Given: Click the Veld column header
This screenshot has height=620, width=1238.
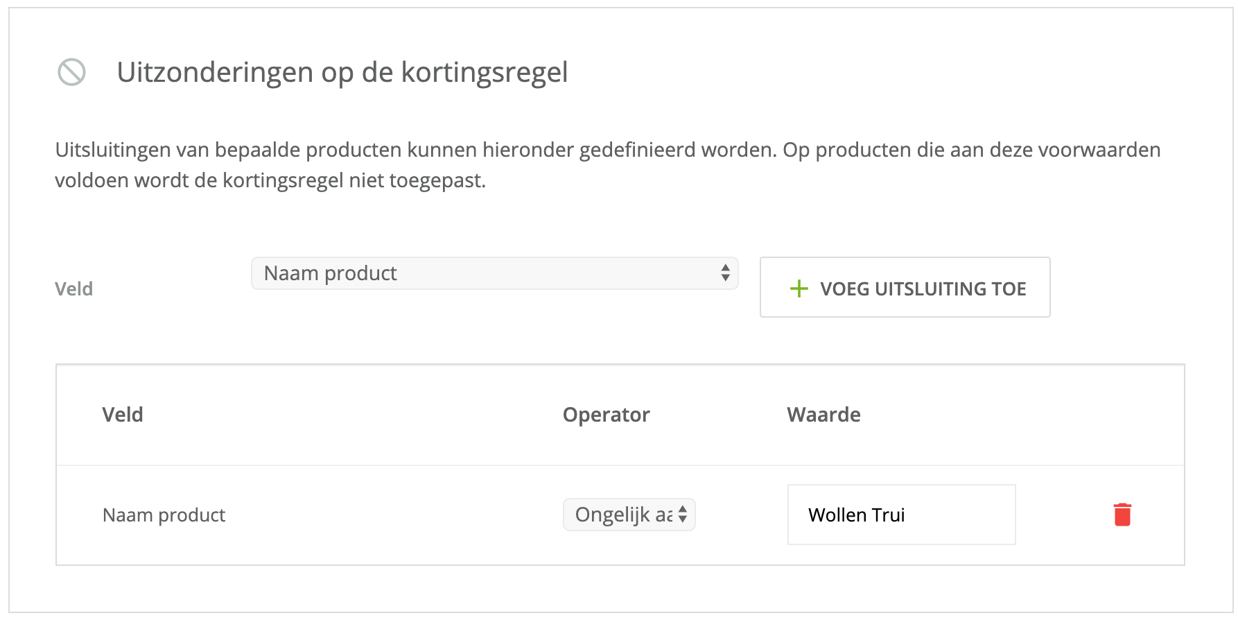Looking at the screenshot, I should (x=123, y=415).
